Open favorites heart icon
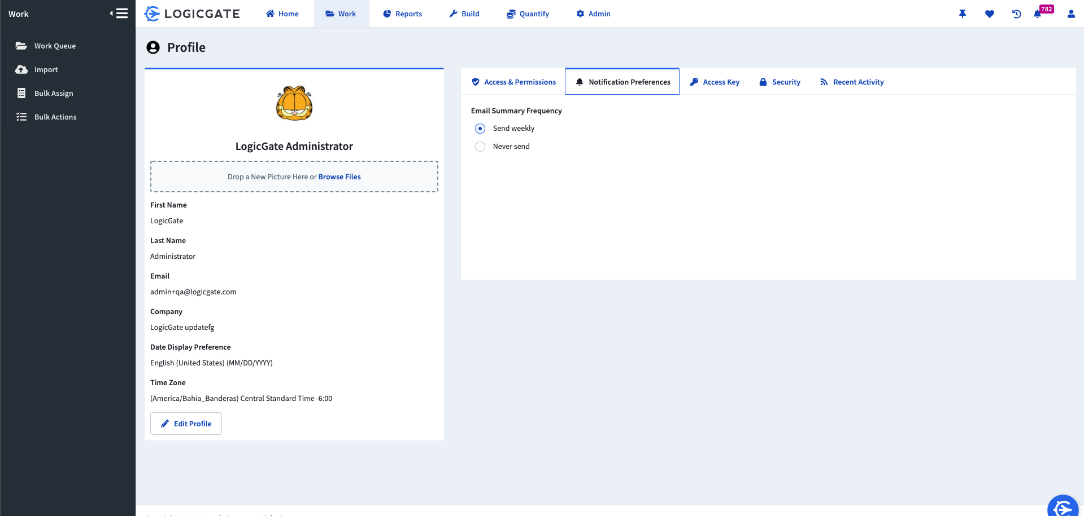1084x516 pixels. click(990, 14)
